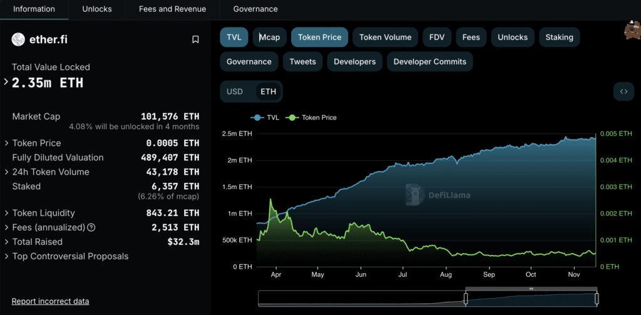
Task: Open the Information tab
Action: 34,9
